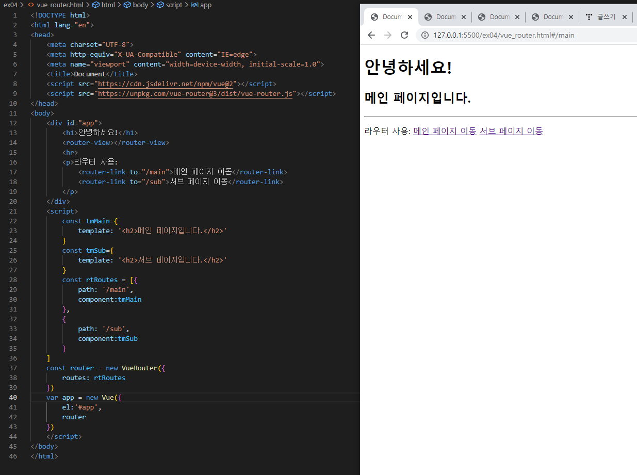Click the path: '/main', code line
This screenshot has height=475, width=637.
pos(106,289)
